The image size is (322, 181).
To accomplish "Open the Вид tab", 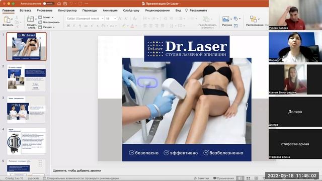I will pos(178,11).
